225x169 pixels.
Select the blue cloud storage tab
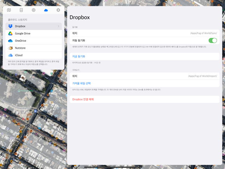point(46,10)
